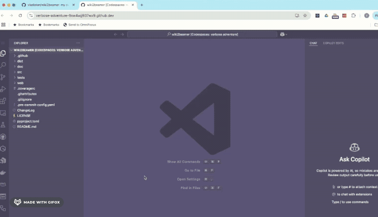View site information icon in address bar

tap(31, 15)
